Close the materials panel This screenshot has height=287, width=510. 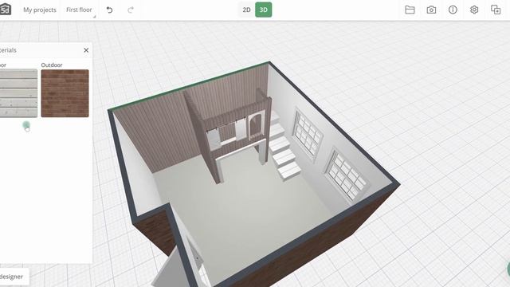86,50
